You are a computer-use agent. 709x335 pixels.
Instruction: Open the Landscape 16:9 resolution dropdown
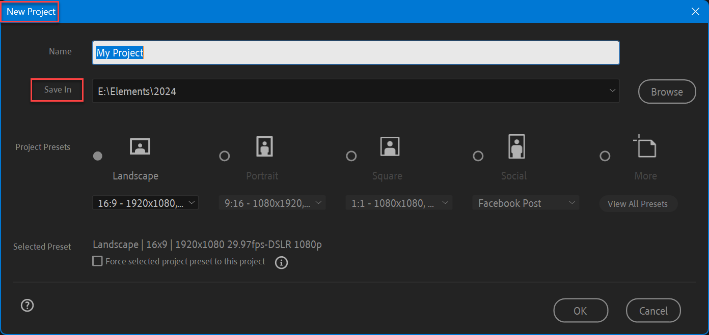tap(145, 202)
